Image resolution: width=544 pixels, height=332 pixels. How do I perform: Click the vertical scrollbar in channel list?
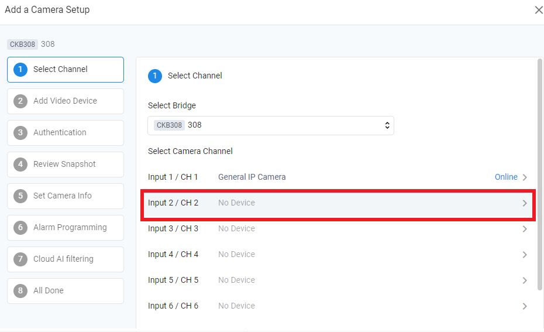pos(539,176)
